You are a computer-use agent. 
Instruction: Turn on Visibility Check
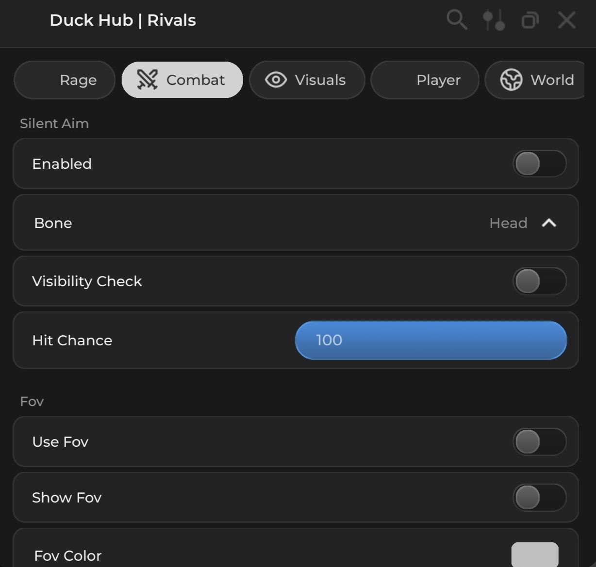point(539,281)
